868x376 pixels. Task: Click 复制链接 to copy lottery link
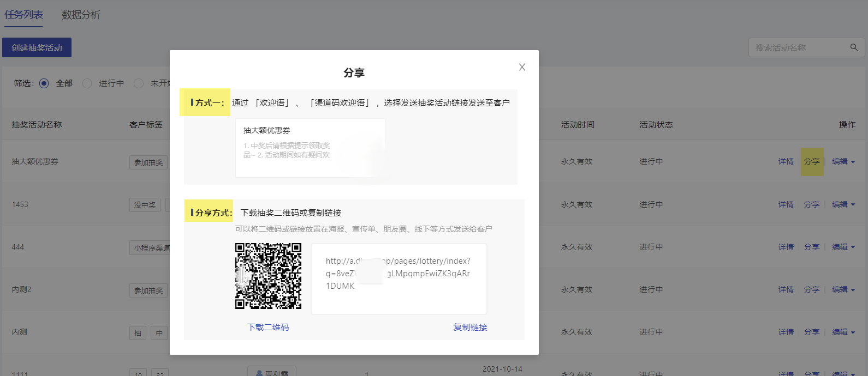click(x=470, y=327)
